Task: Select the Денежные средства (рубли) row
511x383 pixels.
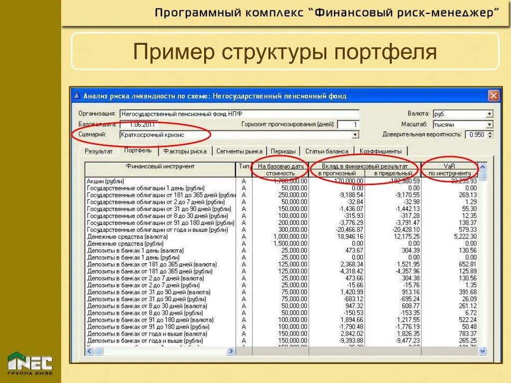Action: tap(282, 243)
